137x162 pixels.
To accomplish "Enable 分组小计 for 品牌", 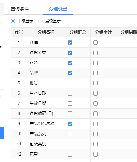I will pyautogui.click(x=96, y=73).
